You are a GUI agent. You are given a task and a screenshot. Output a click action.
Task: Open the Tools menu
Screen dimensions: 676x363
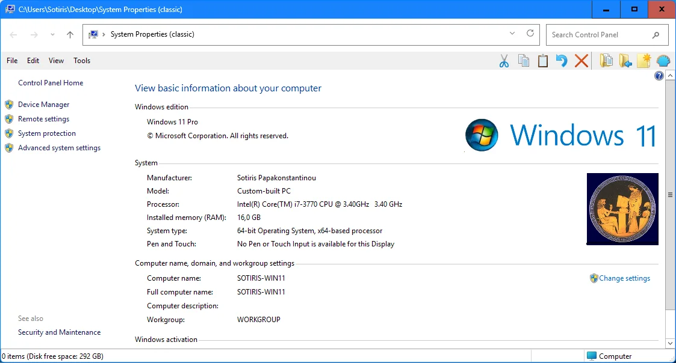click(82, 61)
